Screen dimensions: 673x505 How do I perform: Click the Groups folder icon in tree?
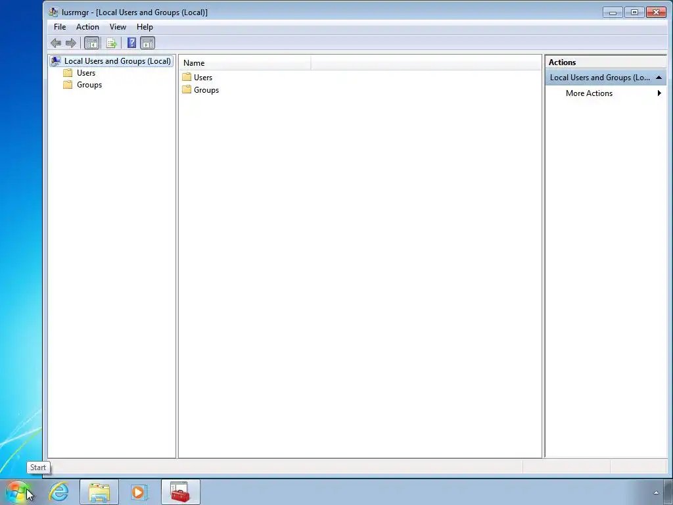pos(68,85)
